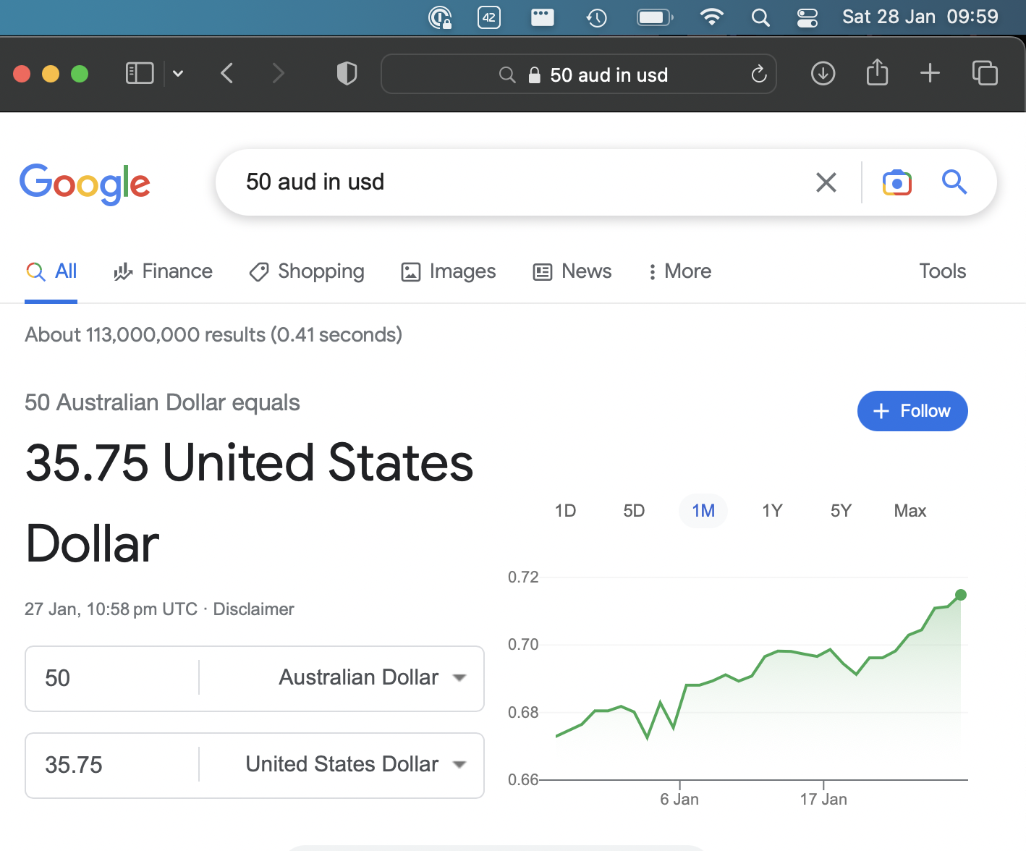Open the Disclaimer link
The height and width of the screenshot is (851, 1026).
tap(253, 609)
